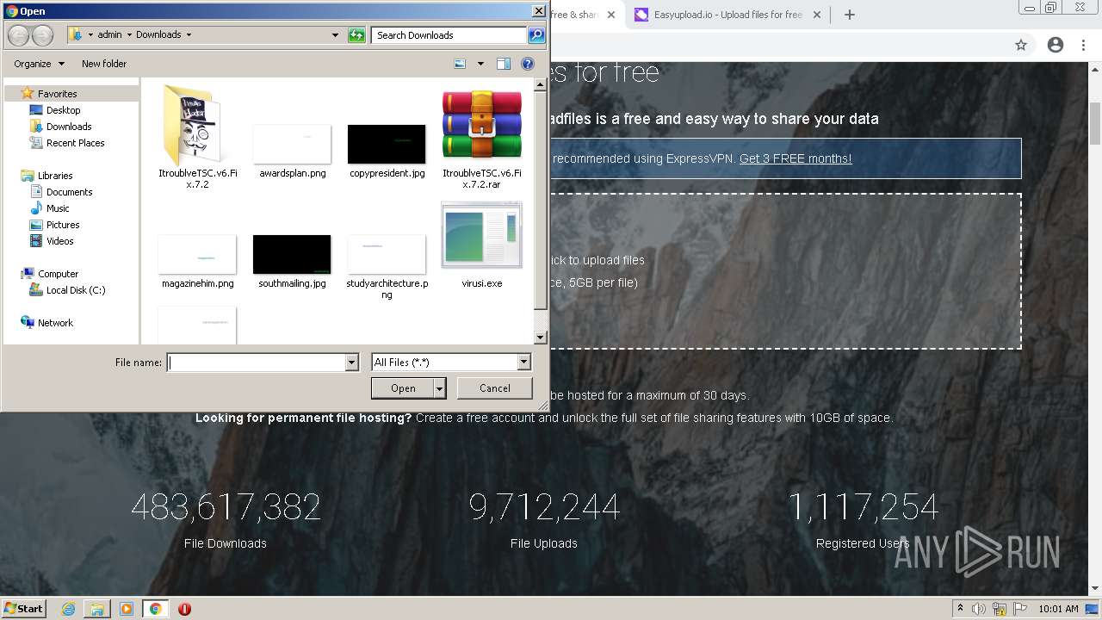Launch Internet Explorer from the taskbar
1102x620 pixels.
68,609
